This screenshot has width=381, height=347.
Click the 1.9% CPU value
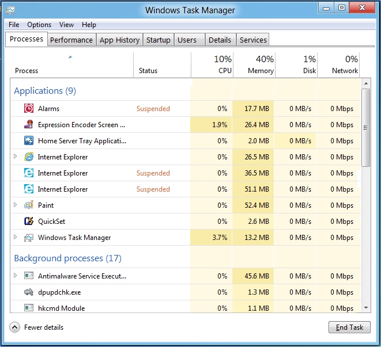220,125
